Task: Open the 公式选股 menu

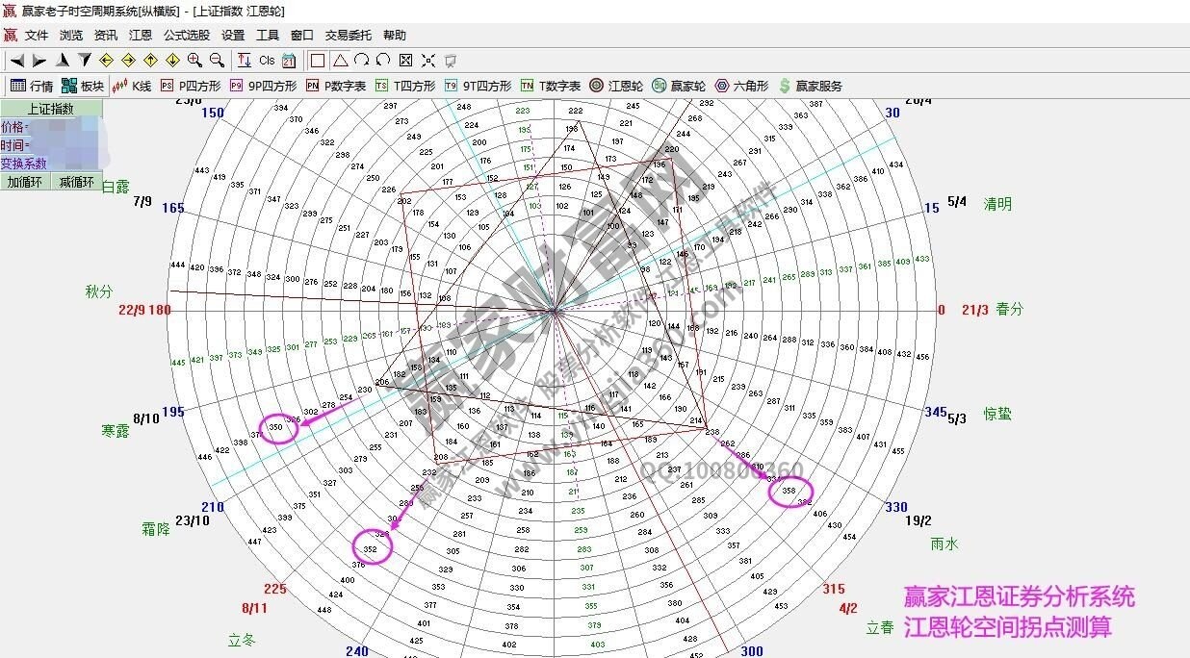Action: pyautogui.click(x=186, y=35)
